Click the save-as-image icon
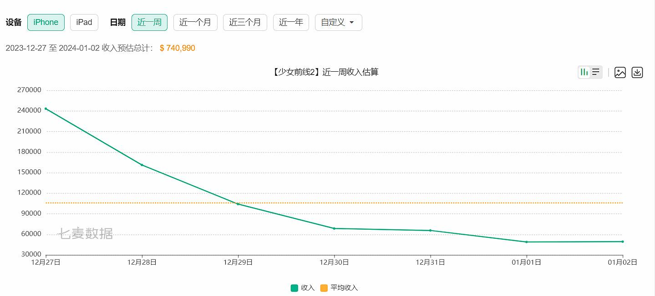This screenshot has height=296, width=655. [620, 72]
